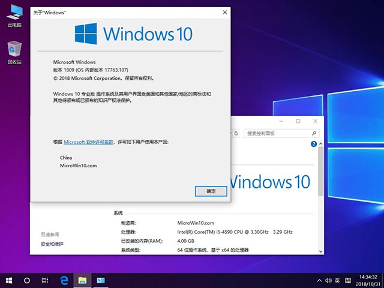Click the 系统 section heading

[x=118, y=213]
